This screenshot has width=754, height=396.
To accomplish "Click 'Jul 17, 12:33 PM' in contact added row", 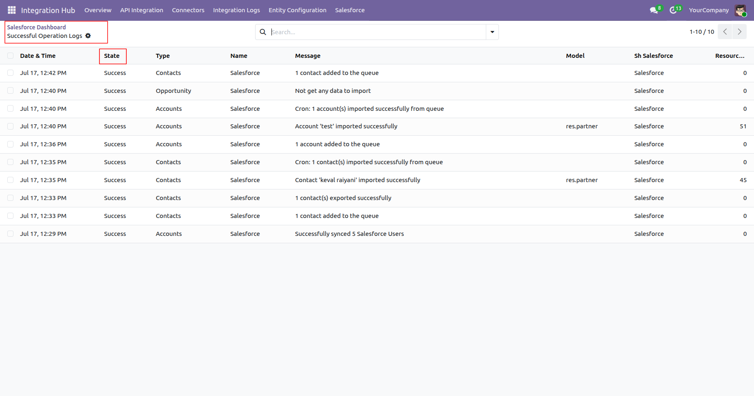I will 43,216.
